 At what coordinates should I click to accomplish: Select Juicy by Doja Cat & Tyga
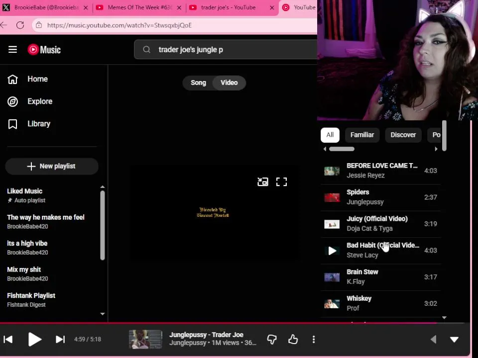point(380,224)
